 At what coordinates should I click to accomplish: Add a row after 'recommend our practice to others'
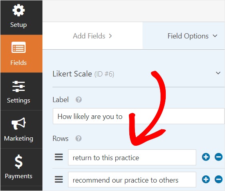coord(206,179)
